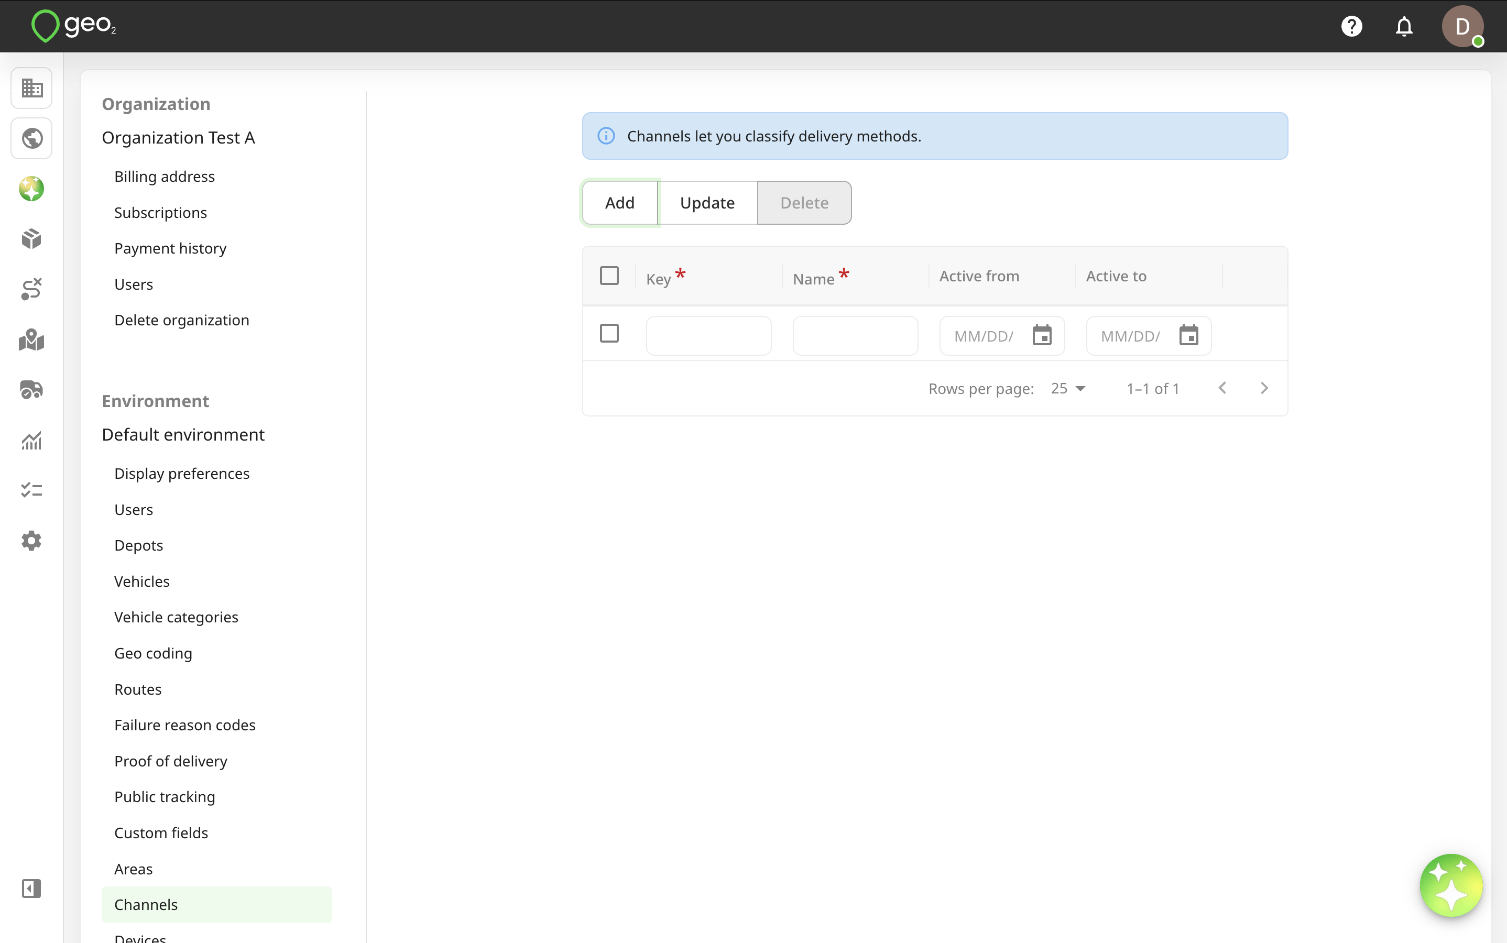Click the info icon in channels banner

606,136
